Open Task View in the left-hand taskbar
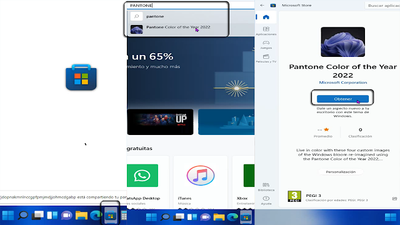 point(37,216)
